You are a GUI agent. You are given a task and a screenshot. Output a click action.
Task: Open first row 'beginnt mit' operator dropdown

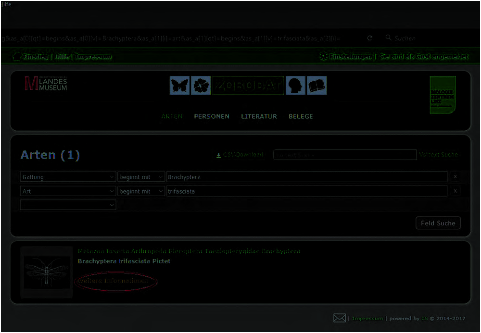[141, 177]
